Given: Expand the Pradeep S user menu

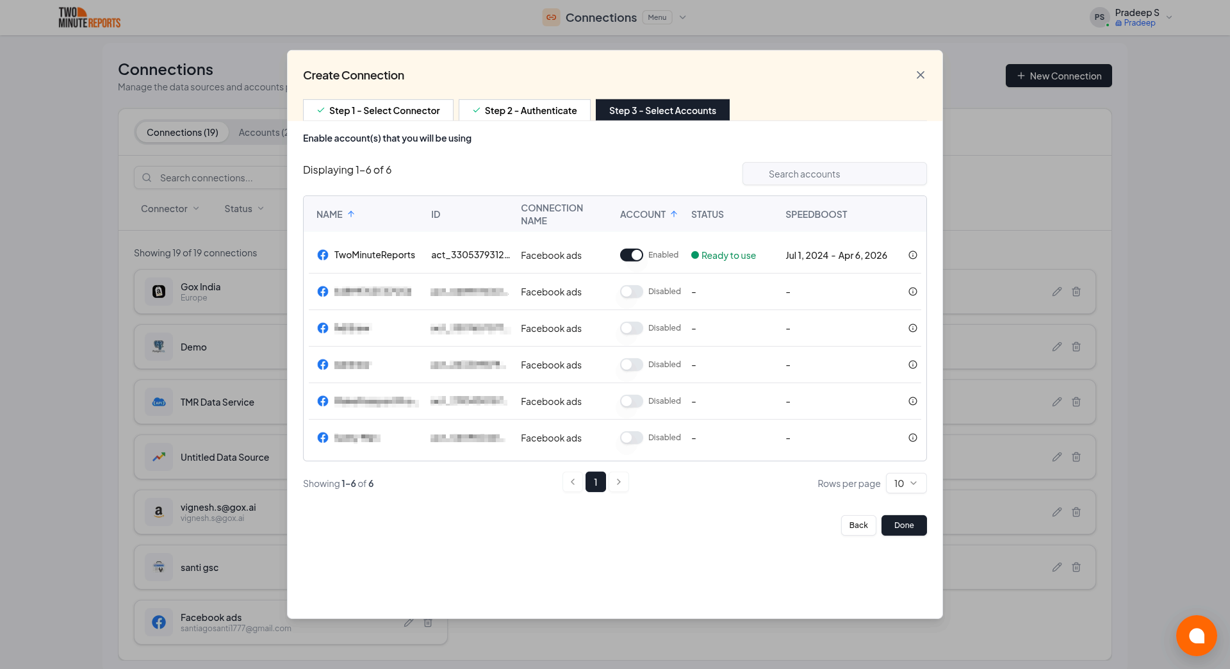Looking at the screenshot, I should coord(1169,17).
